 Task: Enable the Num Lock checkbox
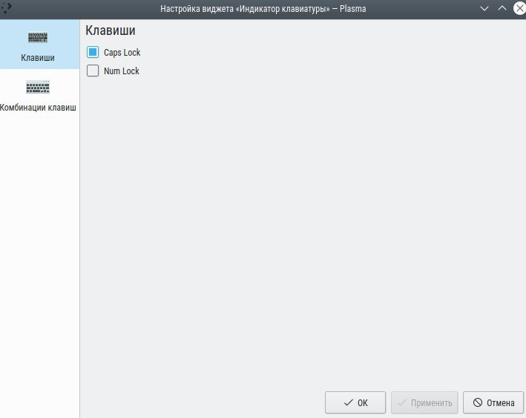tap(93, 71)
